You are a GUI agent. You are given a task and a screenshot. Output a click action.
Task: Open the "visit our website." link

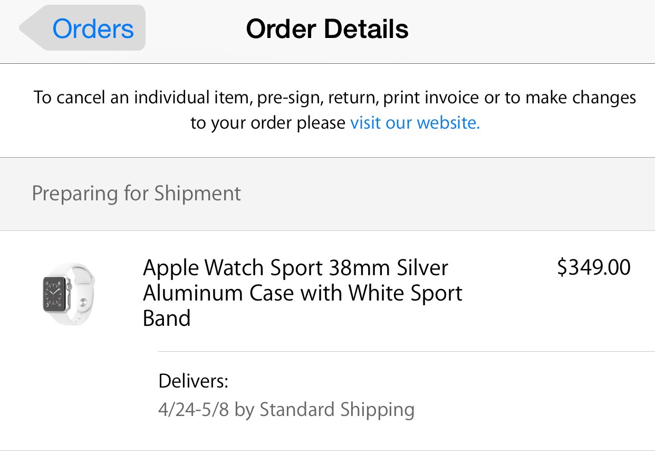(x=415, y=123)
